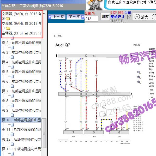Open tree entry 空调器, (9AD), 自 2015 年
The width and height of the screenshot is (156, 156).
point(22,14)
